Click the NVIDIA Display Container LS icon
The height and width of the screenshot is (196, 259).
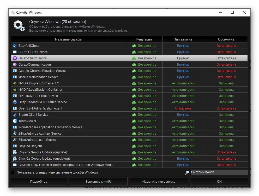click(15, 83)
